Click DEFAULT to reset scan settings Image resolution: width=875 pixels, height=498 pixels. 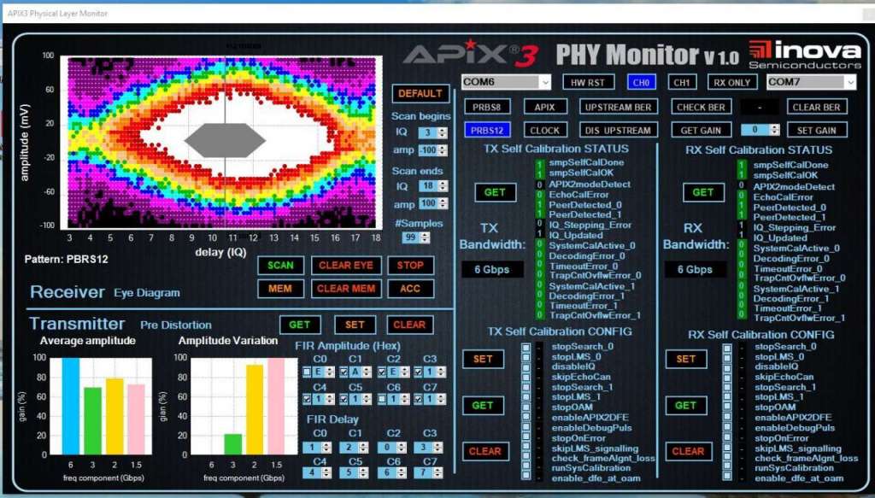click(x=420, y=93)
